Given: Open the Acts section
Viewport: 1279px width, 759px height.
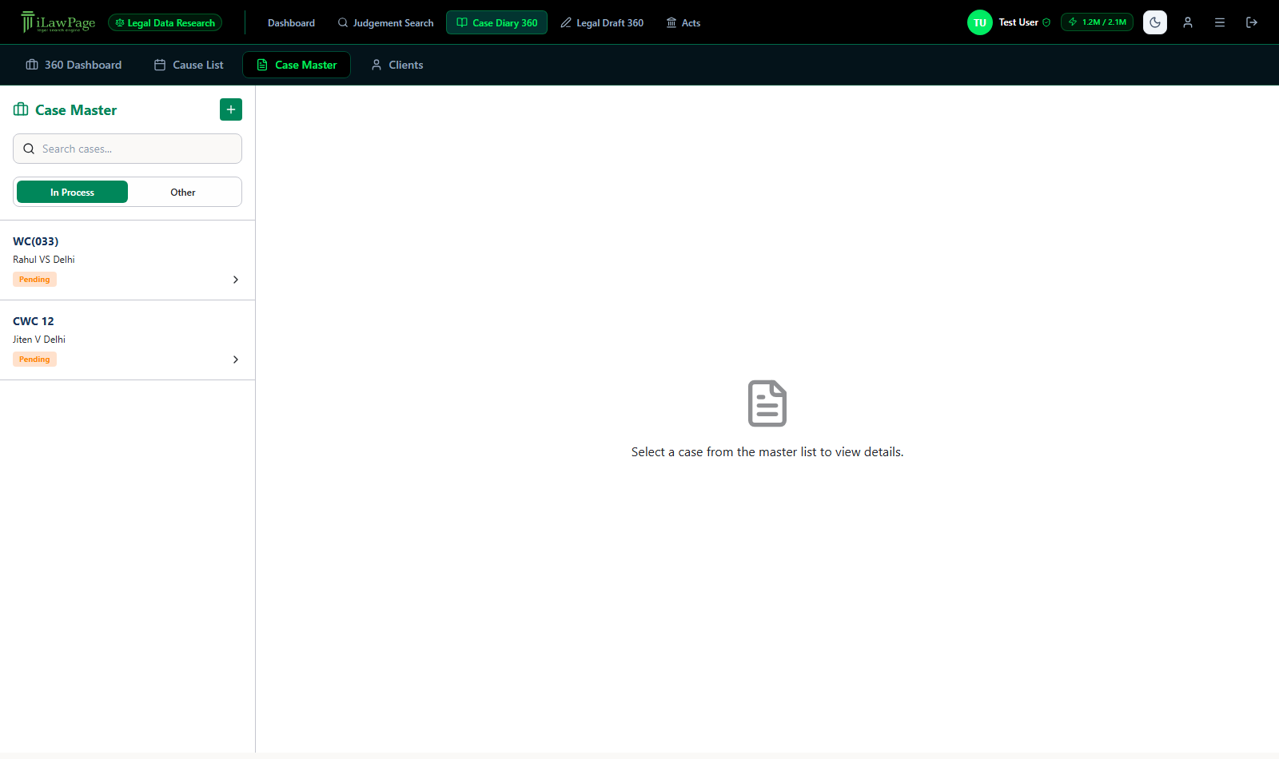Looking at the screenshot, I should 683,23.
